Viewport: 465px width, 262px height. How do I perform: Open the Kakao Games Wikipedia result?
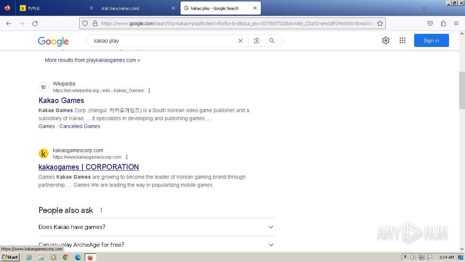click(x=61, y=100)
